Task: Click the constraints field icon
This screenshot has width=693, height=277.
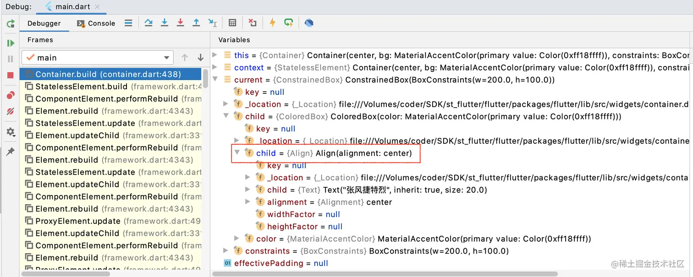Action: point(238,251)
